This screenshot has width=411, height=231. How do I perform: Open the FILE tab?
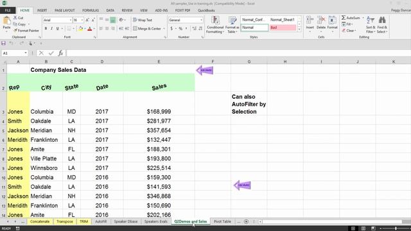8,10
